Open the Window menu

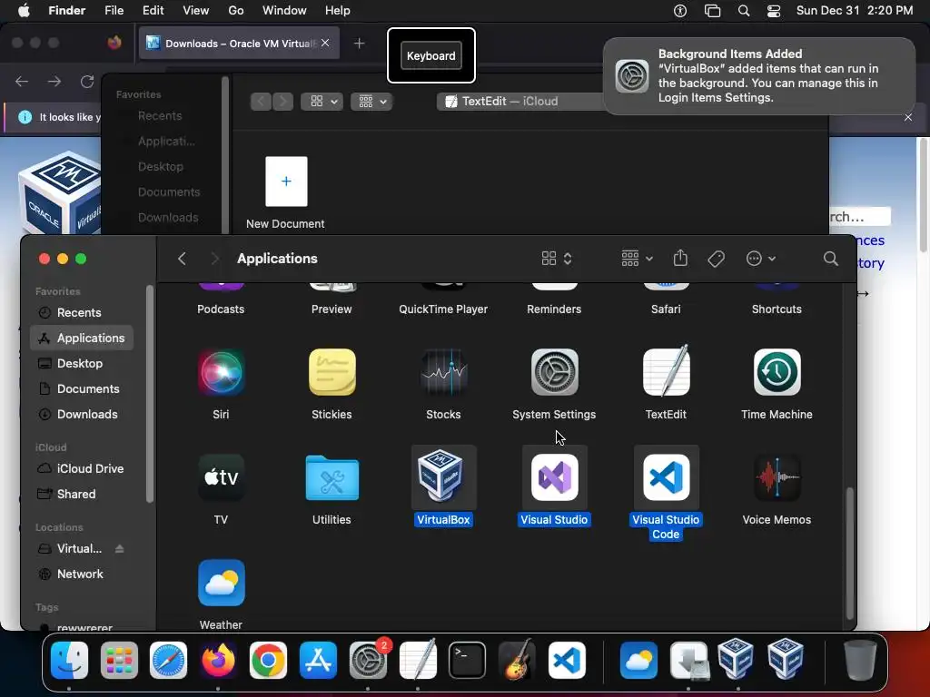[x=284, y=11]
